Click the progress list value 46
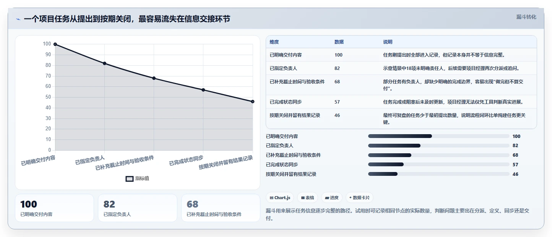The width and height of the screenshot is (552, 237). [515, 174]
